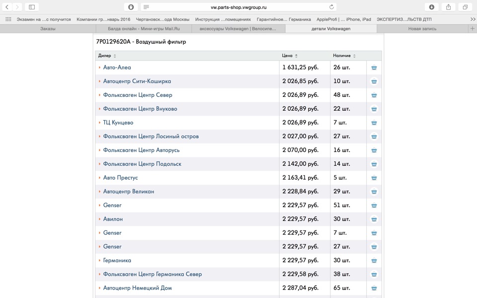Open the Top Sites grid icon
The height and width of the screenshot is (298, 477).
point(8,19)
